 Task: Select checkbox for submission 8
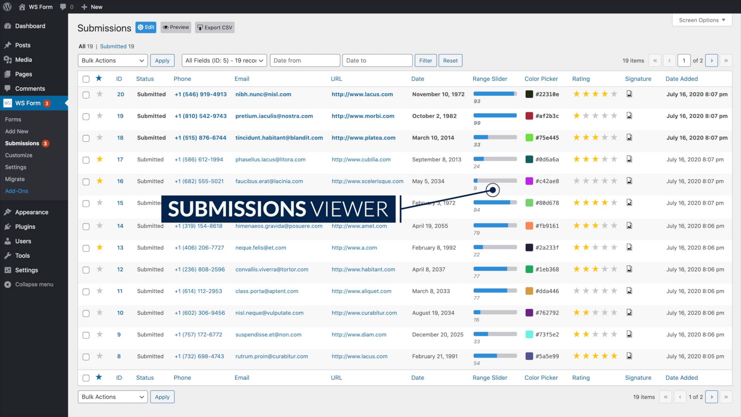(x=86, y=357)
